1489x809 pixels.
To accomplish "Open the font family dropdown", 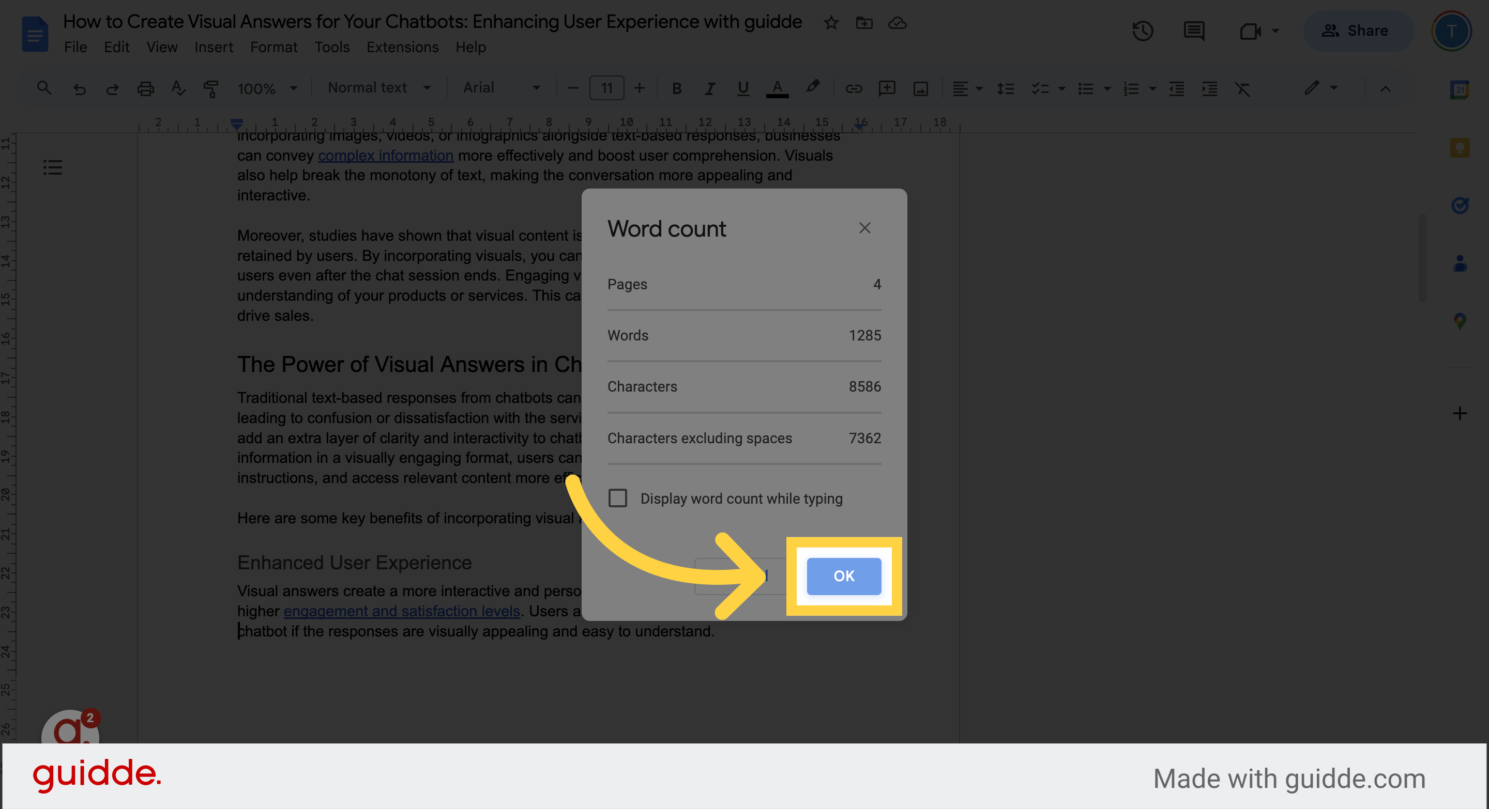I will point(500,88).
